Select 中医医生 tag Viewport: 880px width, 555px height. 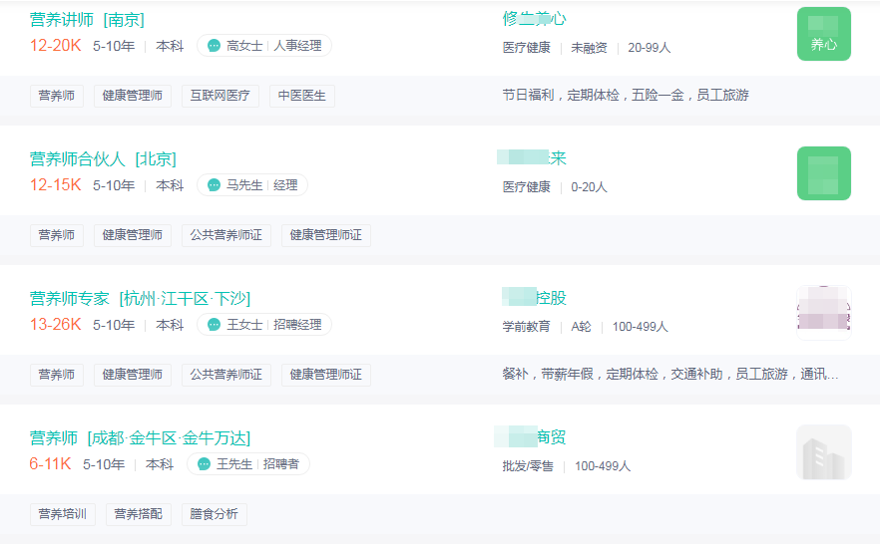point(302,96)
